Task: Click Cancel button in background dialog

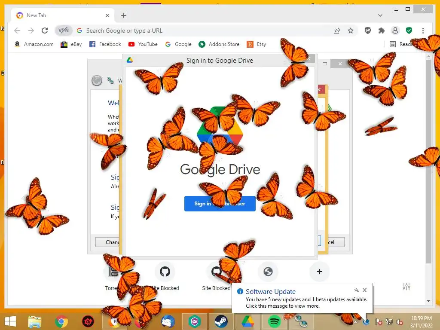Action: (336, 242)
